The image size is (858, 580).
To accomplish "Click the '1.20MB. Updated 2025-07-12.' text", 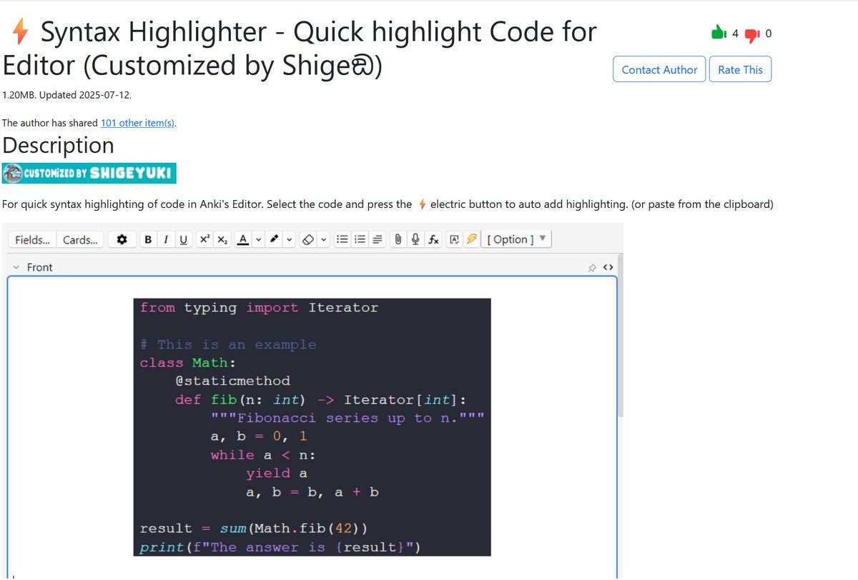I will pos(67,95).
